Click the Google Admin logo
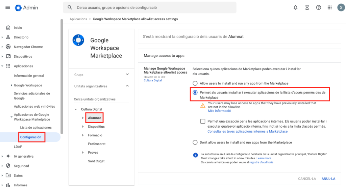The width and height of the screenshot is (346, 188). (26, 7)
